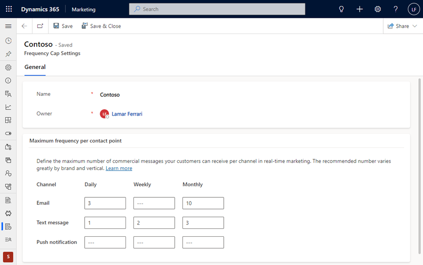Click the Save button

click(63, 26)
